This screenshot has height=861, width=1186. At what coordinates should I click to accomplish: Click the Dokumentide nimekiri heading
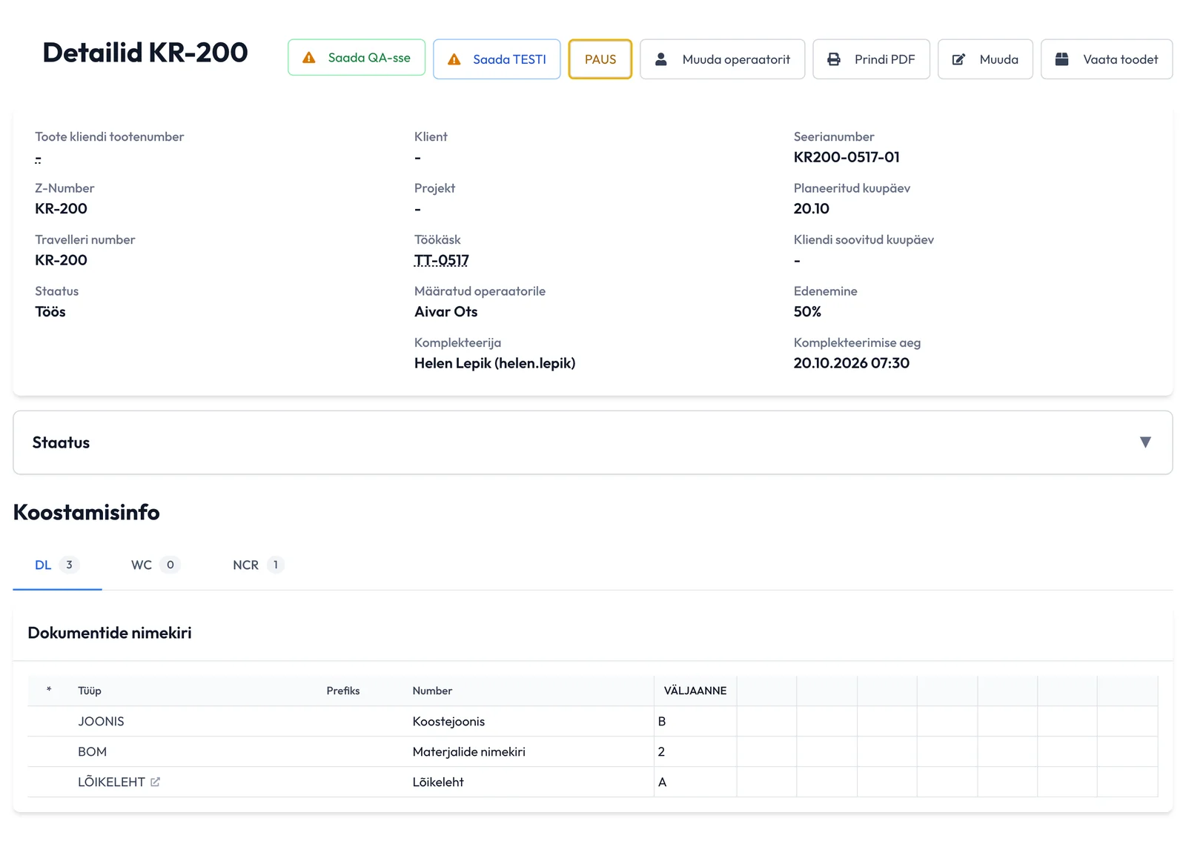coord(110,633)
